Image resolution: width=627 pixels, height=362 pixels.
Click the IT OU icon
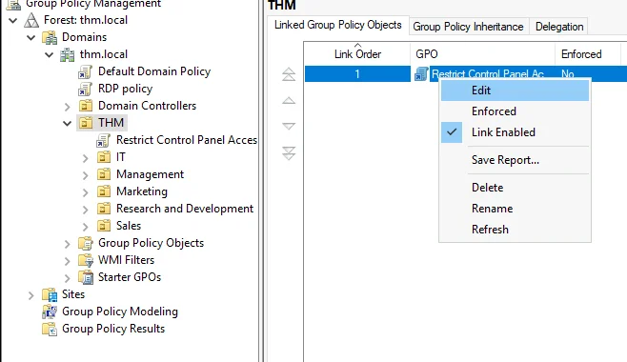[x=104, y=157]
